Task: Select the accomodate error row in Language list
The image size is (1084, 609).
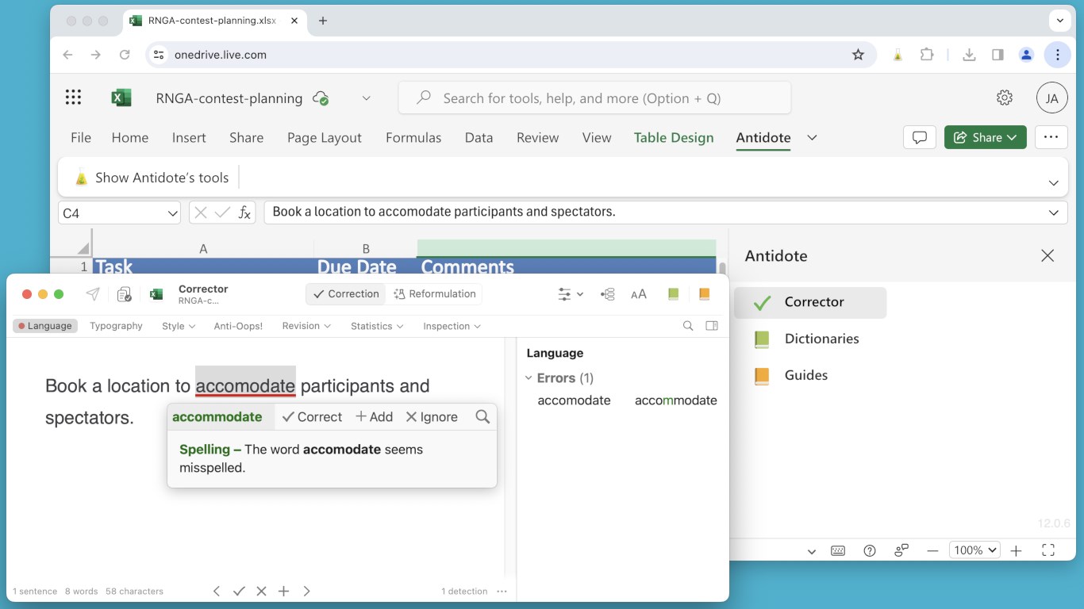Action: tap(626, 400)
